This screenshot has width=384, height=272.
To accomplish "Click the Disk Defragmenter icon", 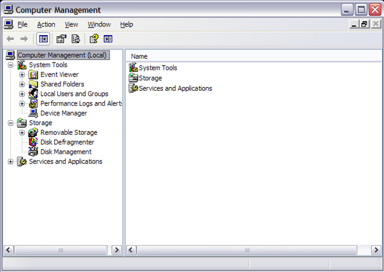I will coord(33,142).
